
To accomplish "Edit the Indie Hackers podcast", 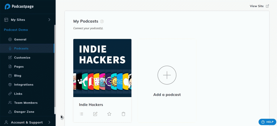I will click(x=95, y=114).
